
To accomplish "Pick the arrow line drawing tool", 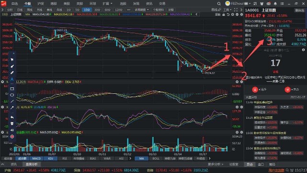I will click(12, 108).
